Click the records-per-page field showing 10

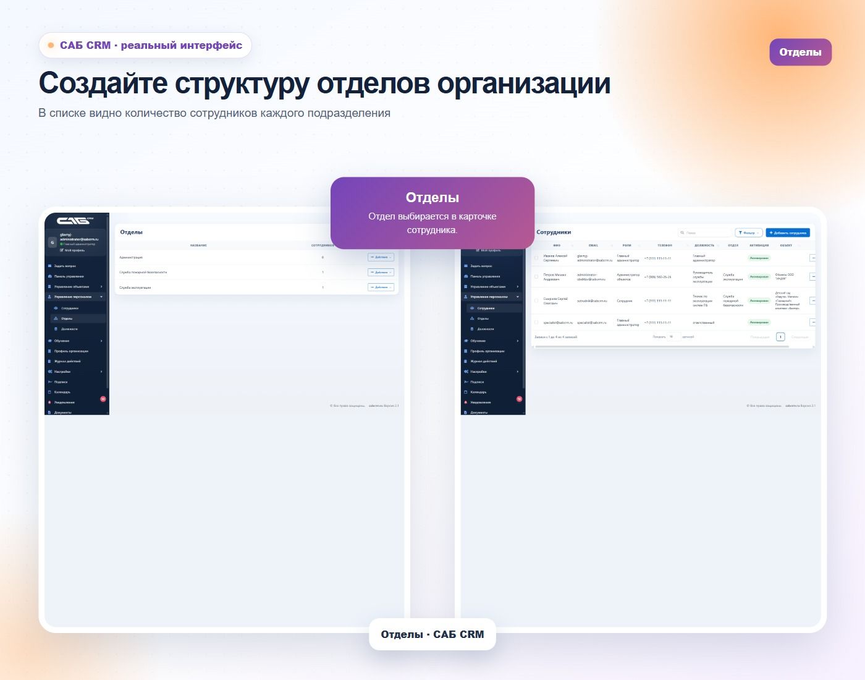[673, 337]
